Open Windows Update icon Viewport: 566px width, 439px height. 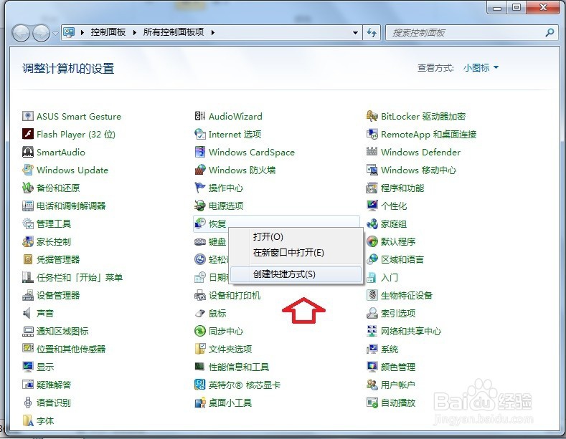[x=28, y=170]
